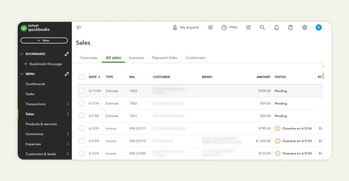349x181 pixels.
Task: Click the + New button
Action: coord(44,41)
